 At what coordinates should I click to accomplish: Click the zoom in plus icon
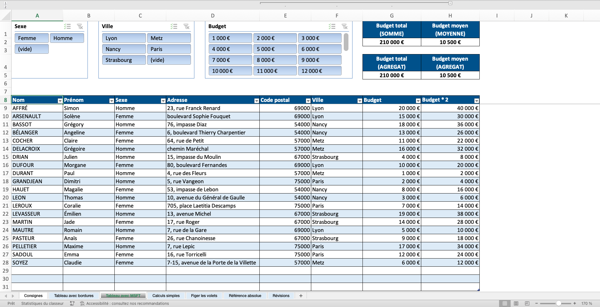[575, 304]
